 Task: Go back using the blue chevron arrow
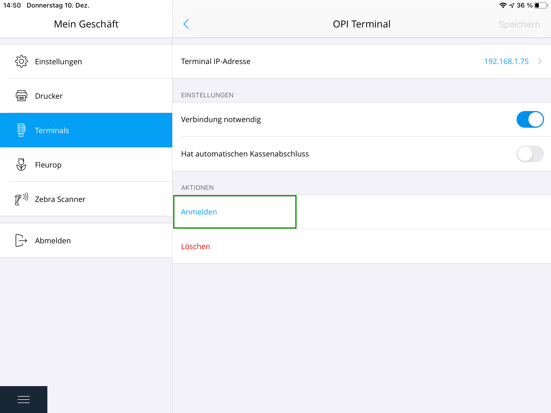tap(186, 24)
